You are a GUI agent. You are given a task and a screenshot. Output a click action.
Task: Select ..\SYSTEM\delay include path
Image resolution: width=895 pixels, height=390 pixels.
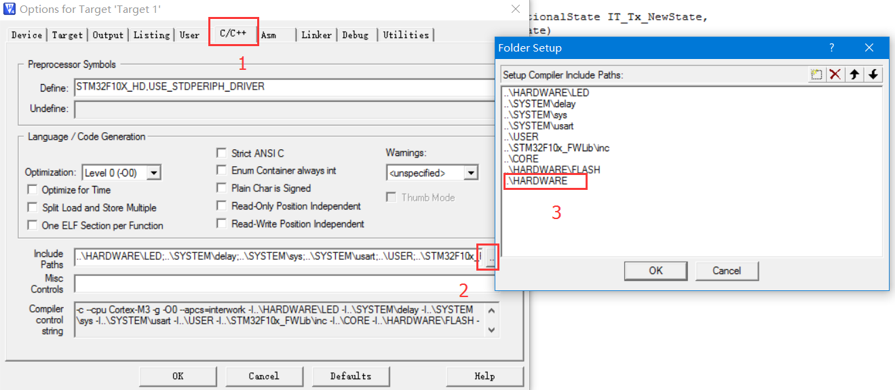[x=539, y=104]
